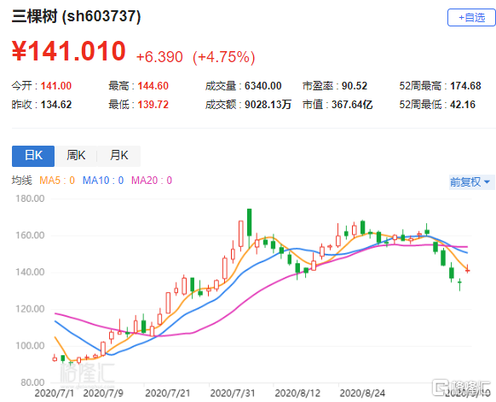This screenshot has width=496, height=402.
Task: Click the stock title 三棵树 (sh603737)
Action: 76,16
